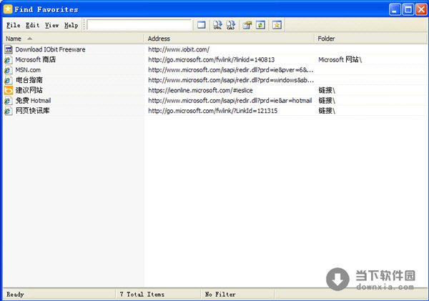Select the 免费 Hotmail favorite
Screen dimensions: 429x301
coord(33,101)
